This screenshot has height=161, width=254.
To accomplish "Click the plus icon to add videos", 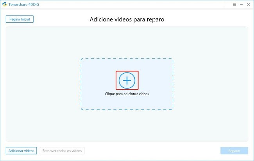I will (127, 80).
